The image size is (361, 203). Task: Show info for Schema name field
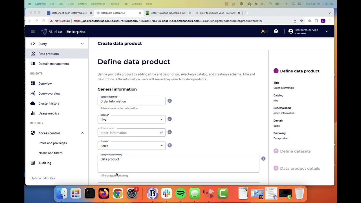(x=170, y=132)
